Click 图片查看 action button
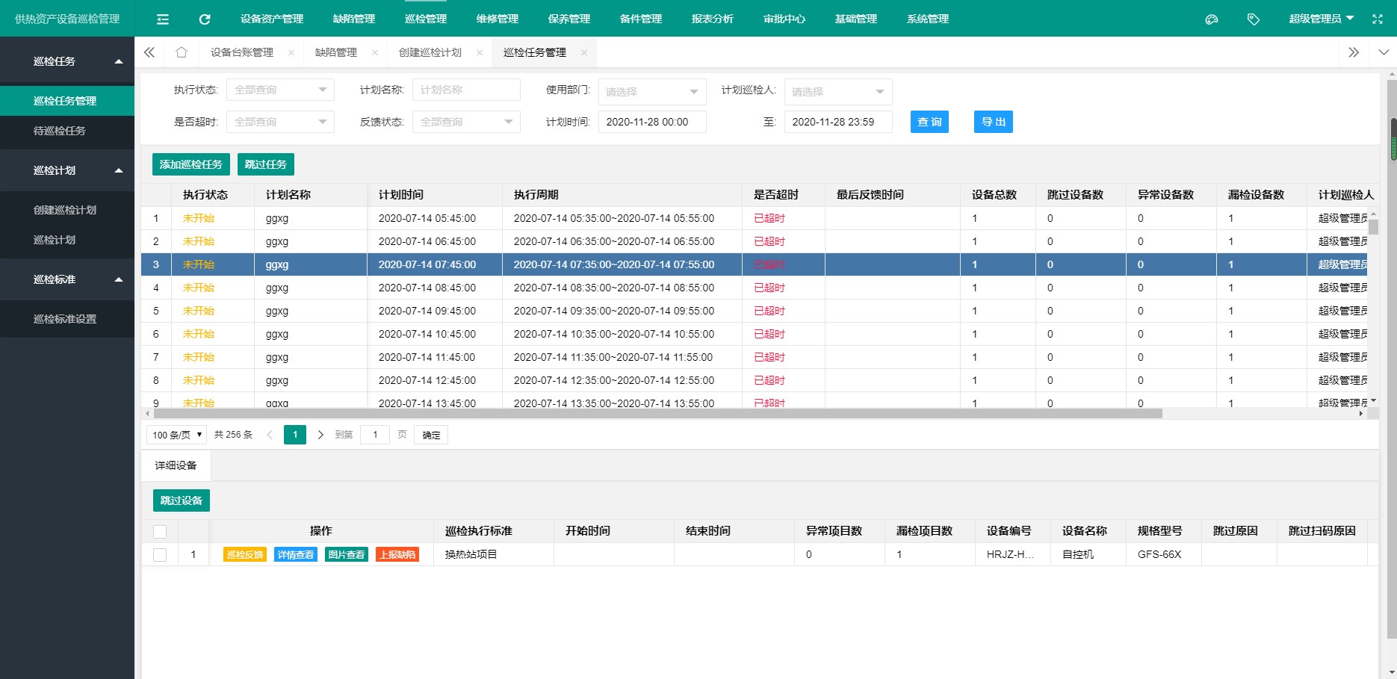Viewport: 1397px width, 679px height. 347,554
